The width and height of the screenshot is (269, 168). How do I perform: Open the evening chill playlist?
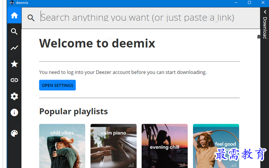tap(165, 146)
